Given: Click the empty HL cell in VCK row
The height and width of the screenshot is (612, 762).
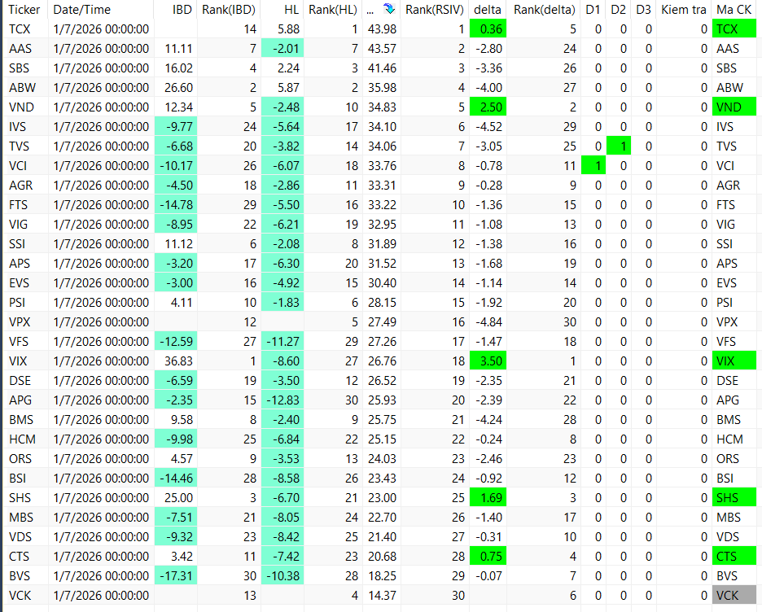Looking at the screenshot, I should point(282,596).
